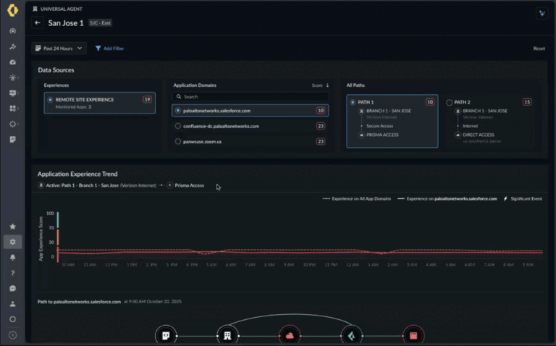Click Reset filters
The image size is (556, 346).
click(539, 48)
